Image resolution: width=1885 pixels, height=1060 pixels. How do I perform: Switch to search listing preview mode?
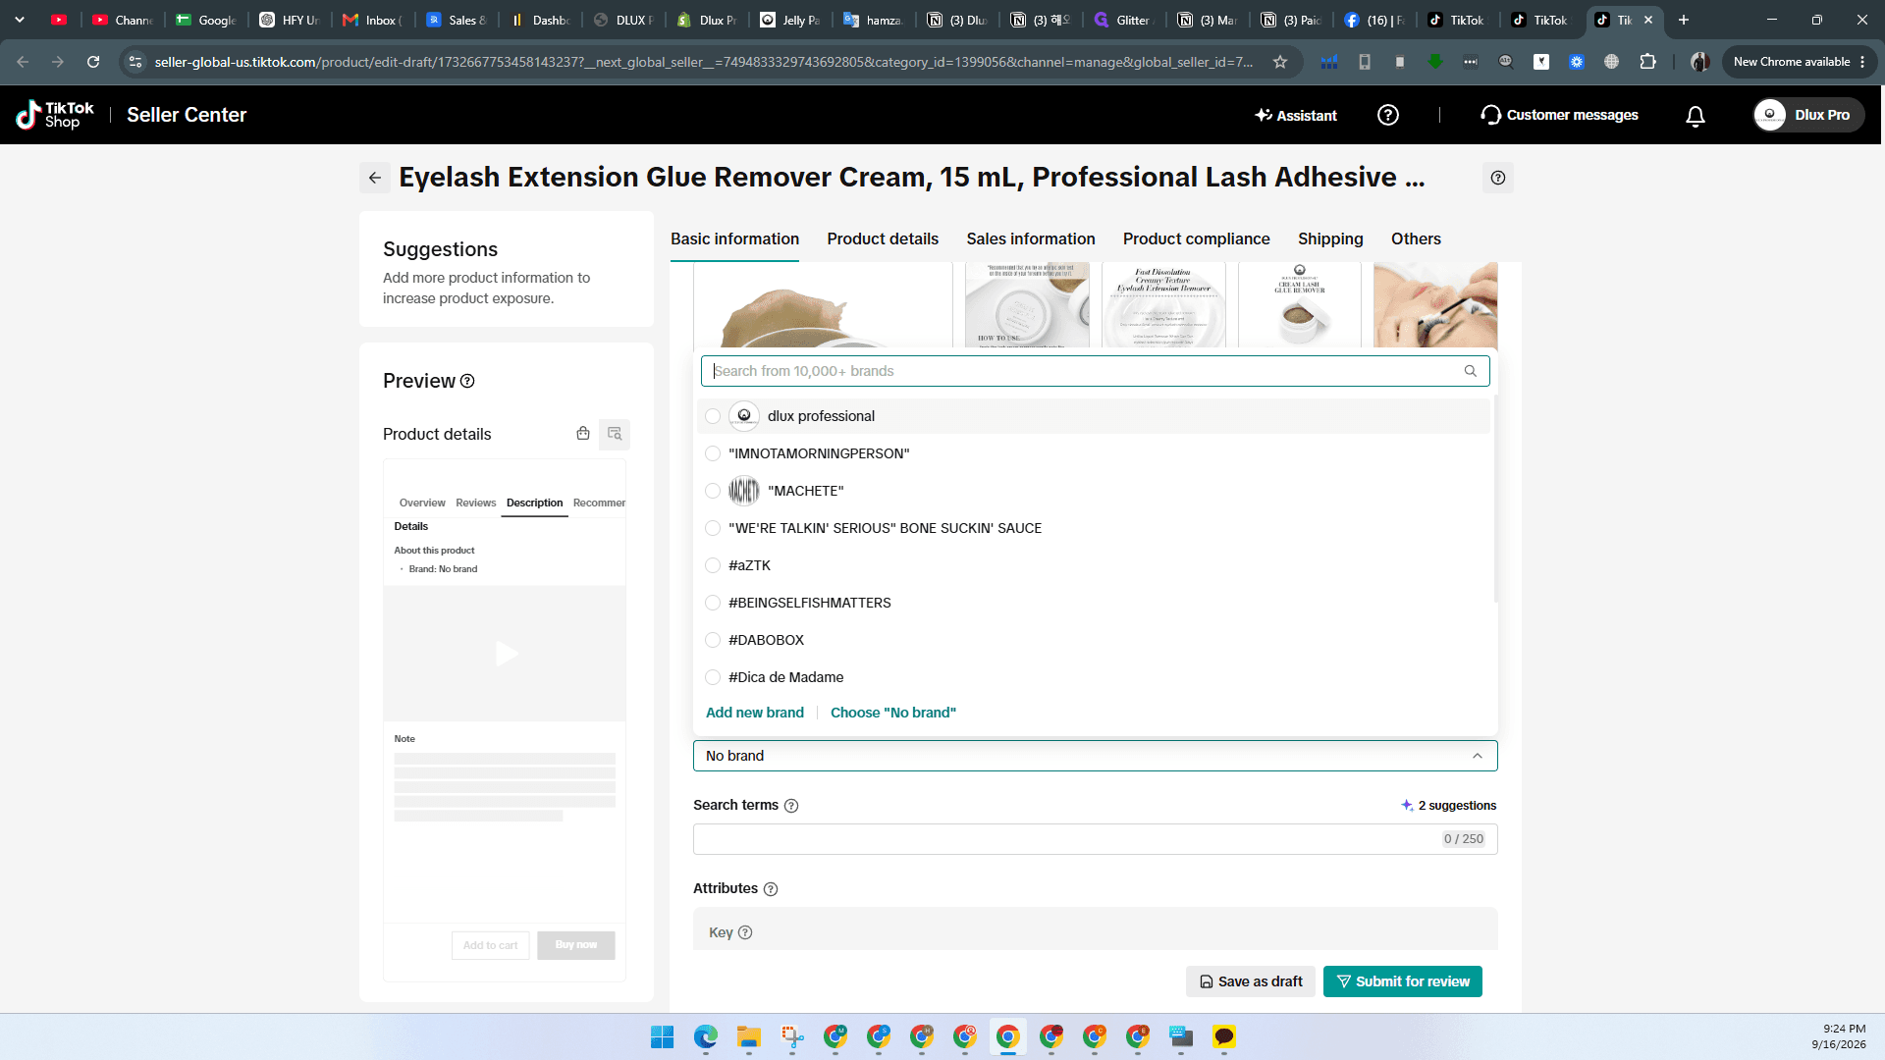[615, 434]
